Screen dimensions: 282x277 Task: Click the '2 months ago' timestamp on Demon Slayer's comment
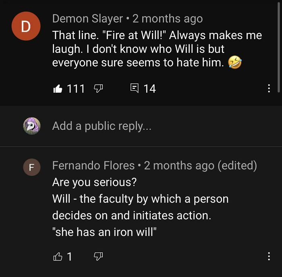pos(167,19)
